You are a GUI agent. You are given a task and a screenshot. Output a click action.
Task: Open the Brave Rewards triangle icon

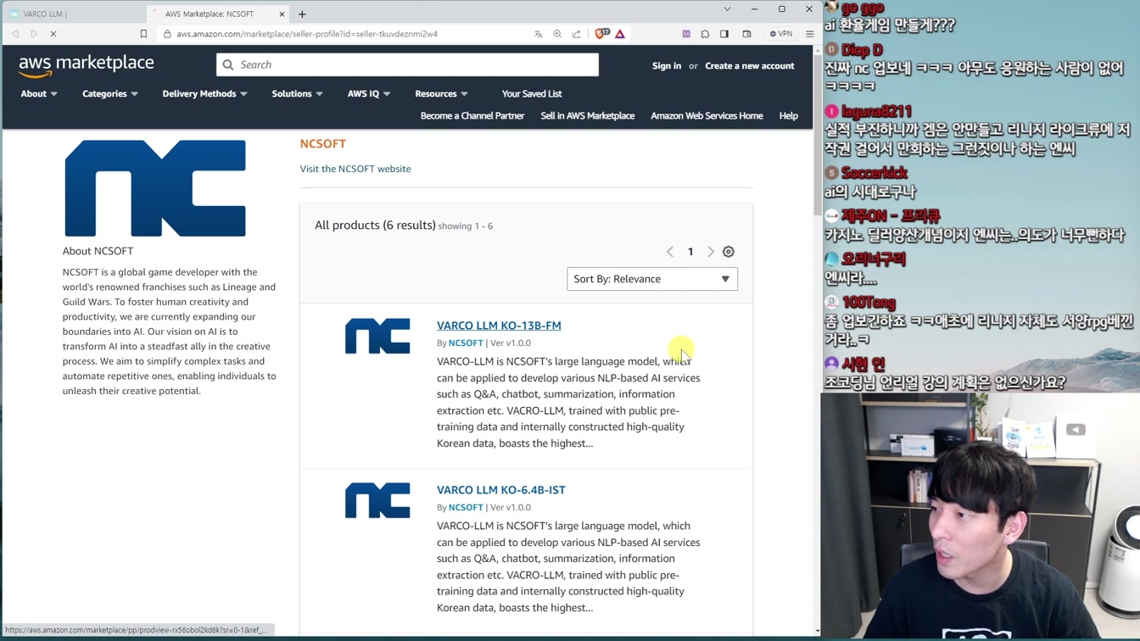620,34
